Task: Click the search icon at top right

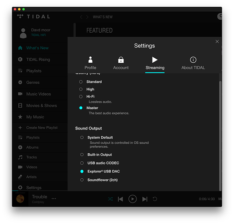Action: tap(220, 16)
